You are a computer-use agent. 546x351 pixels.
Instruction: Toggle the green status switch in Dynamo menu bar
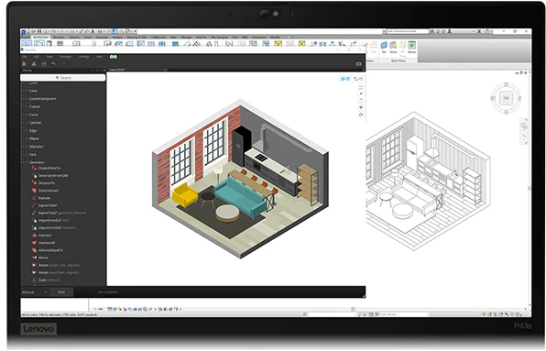(x=114, y=57)
